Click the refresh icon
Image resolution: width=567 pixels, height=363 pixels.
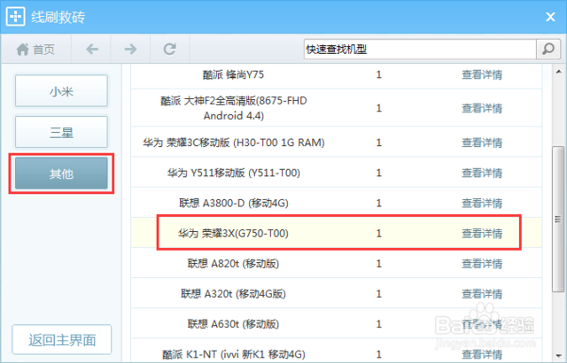[x=169, y=49]
